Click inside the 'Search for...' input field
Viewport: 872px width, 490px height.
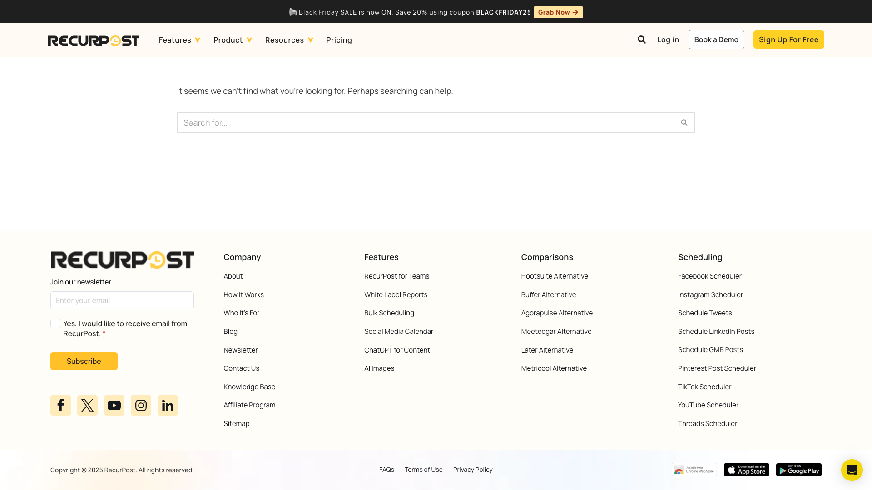(409, 122)
